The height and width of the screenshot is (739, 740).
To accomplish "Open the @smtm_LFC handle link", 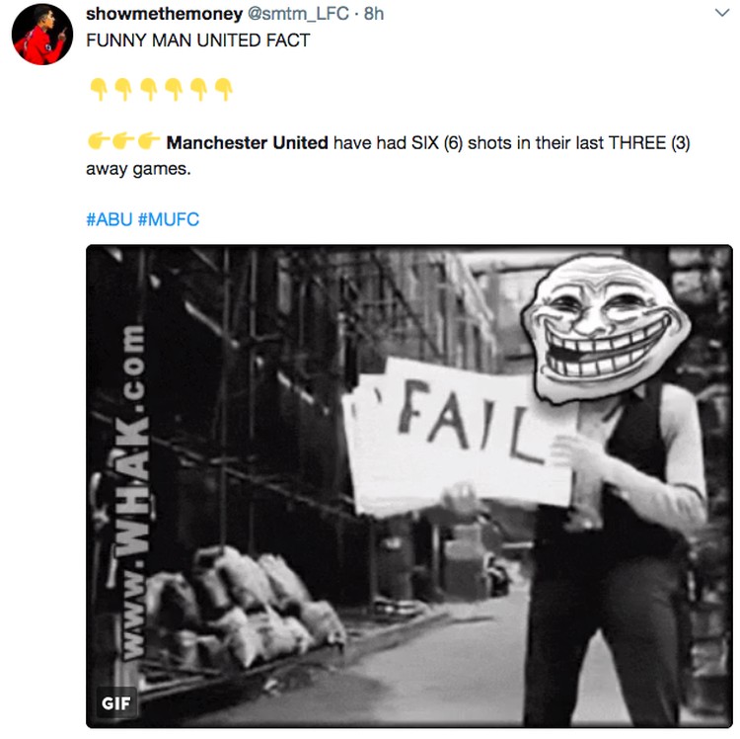I will pos(298,14).
